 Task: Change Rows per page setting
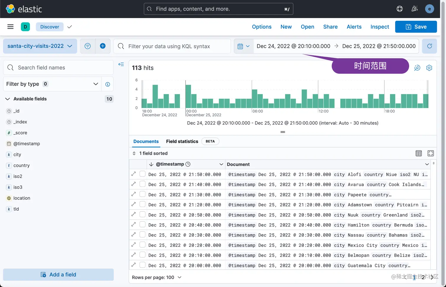[x=157, y=277]
